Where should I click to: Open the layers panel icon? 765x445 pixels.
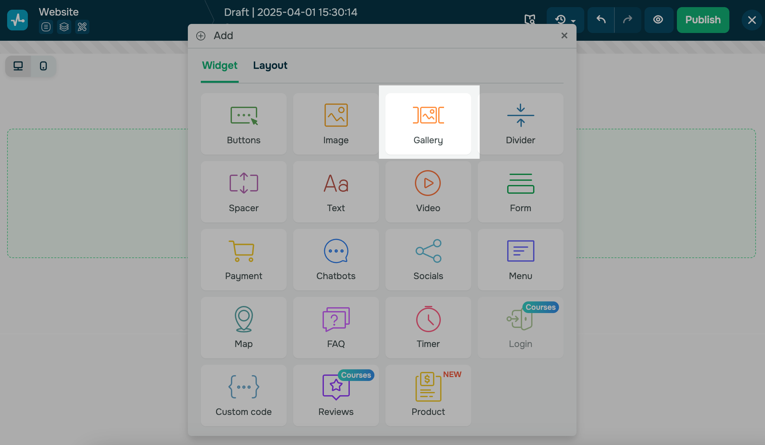click(x=64, y=27)
